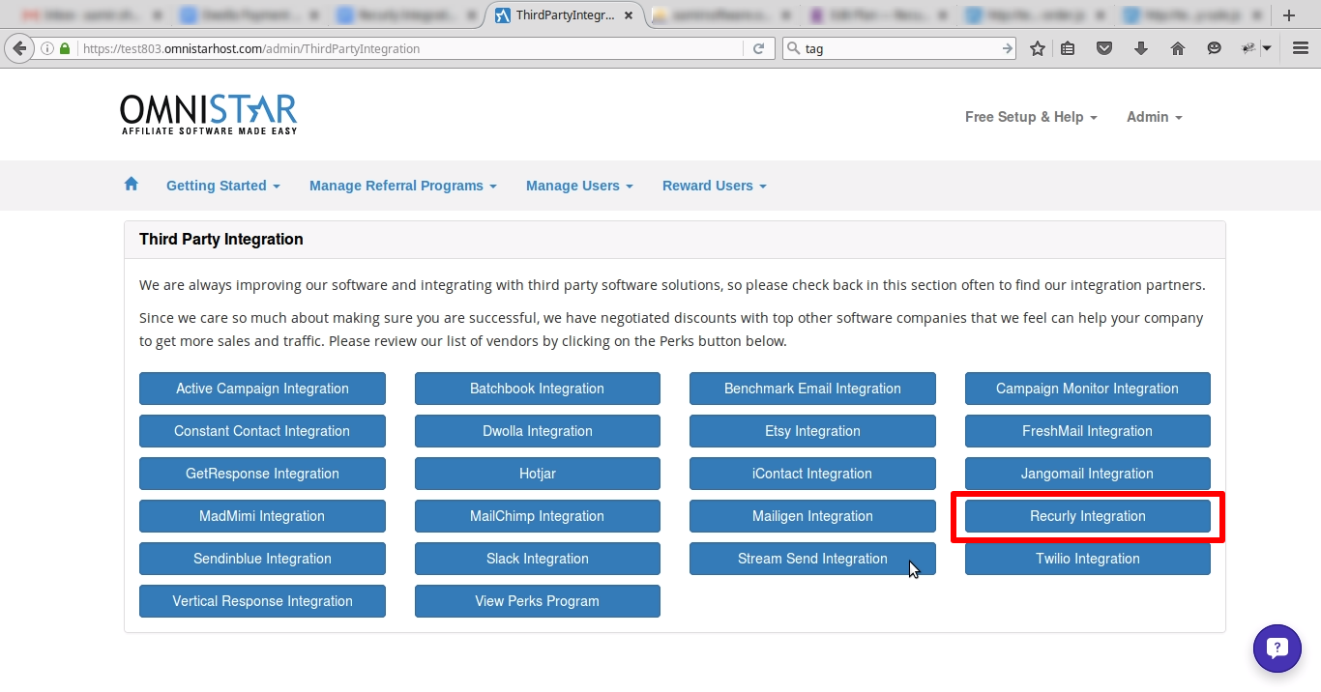Open the Manage Users dropdown

[579, 186]
